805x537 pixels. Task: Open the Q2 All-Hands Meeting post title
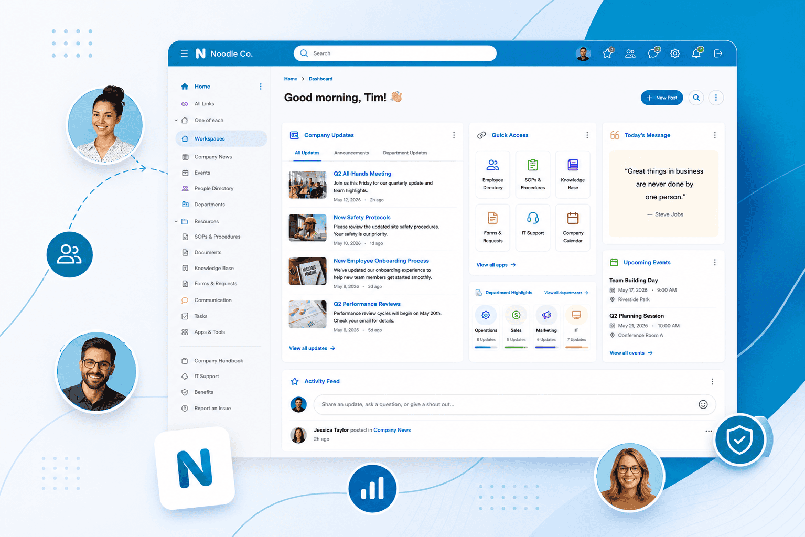(362, 174)
